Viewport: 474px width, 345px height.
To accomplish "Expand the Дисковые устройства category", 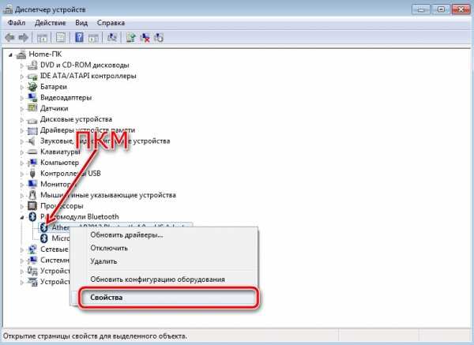I will (22, 120).
